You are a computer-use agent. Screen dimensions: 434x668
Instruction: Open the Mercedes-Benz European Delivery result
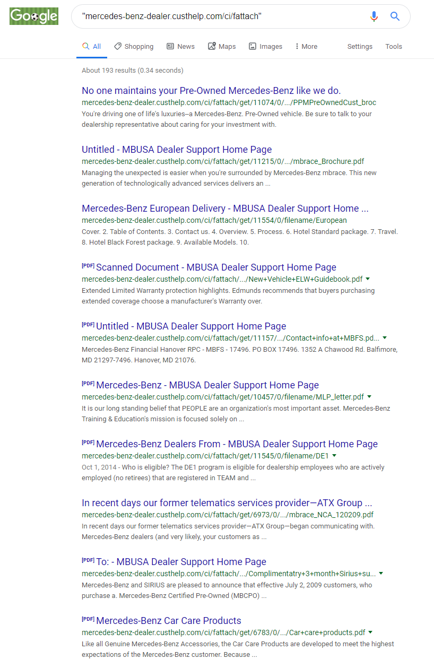tap(225, 209)
